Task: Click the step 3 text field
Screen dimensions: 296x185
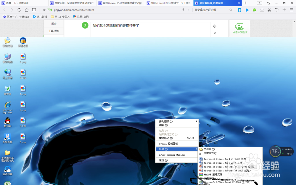Action: (x=150, y=29)
